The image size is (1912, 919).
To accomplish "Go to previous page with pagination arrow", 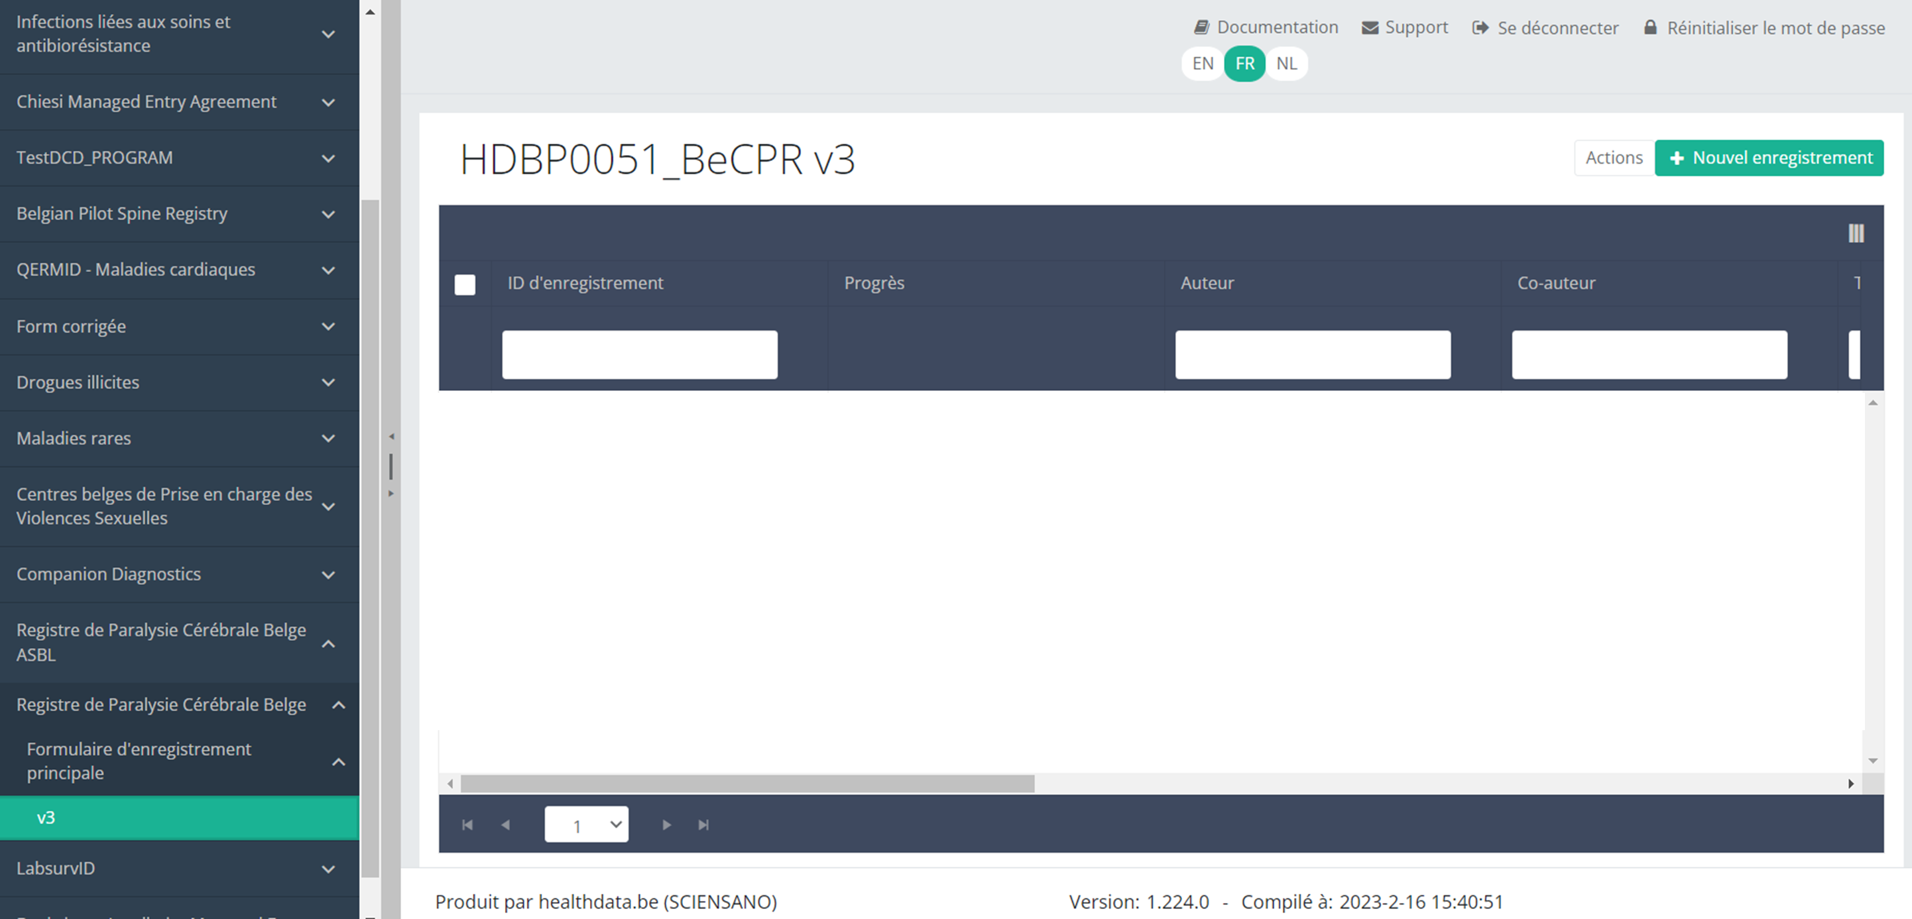I will (x=505, y=825).
